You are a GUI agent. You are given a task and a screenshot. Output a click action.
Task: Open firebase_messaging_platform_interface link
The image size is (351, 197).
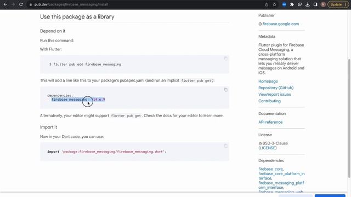281,185
